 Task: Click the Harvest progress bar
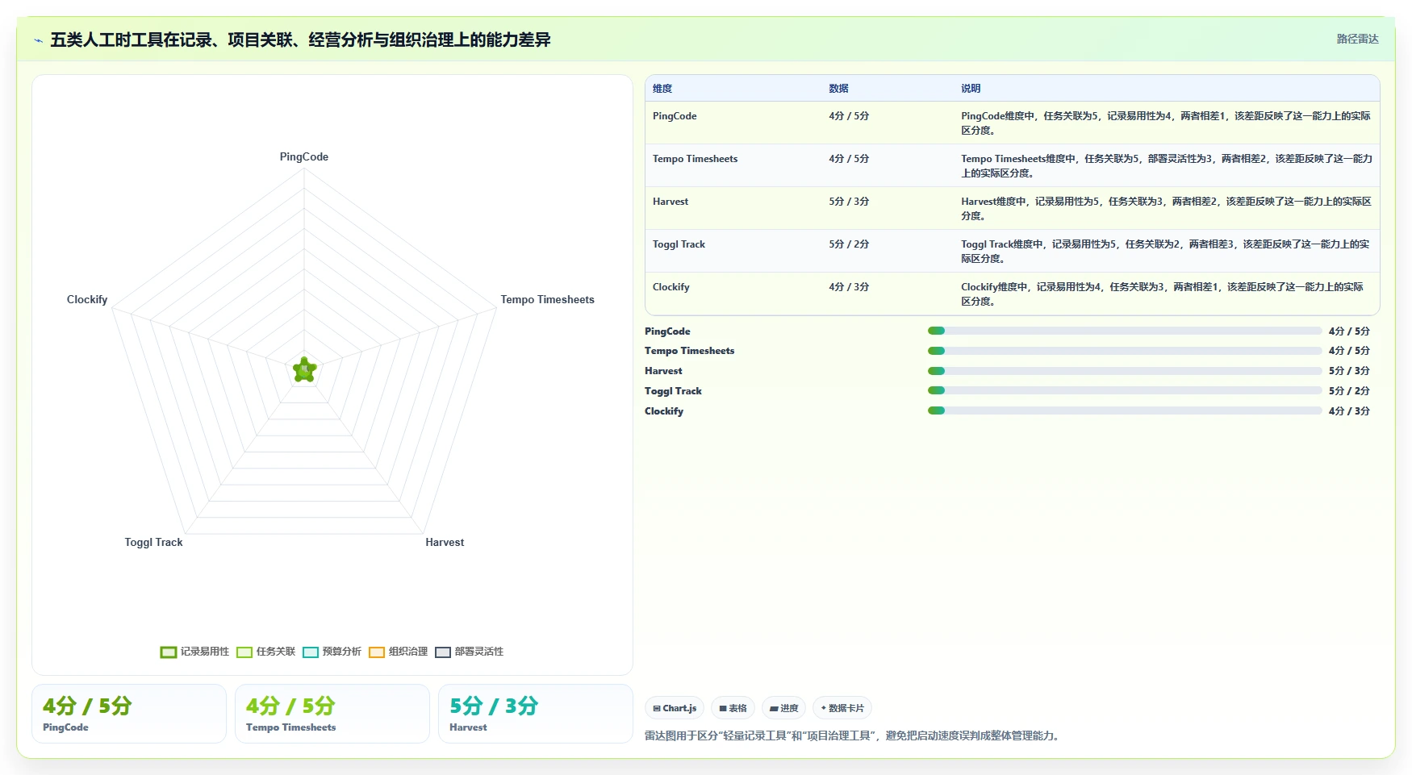1125,371
